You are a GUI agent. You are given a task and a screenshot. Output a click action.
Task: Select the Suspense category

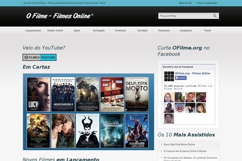186,31
